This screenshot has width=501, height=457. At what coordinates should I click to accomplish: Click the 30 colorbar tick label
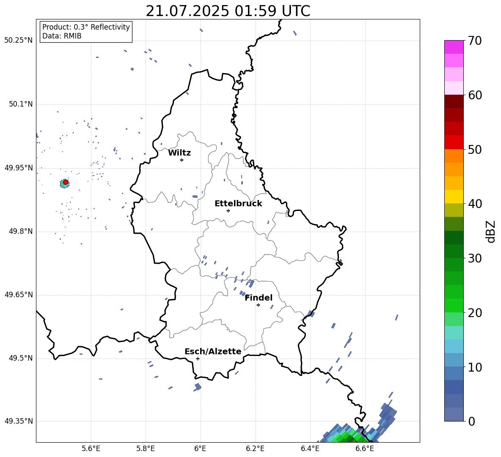tap(475, 258)
